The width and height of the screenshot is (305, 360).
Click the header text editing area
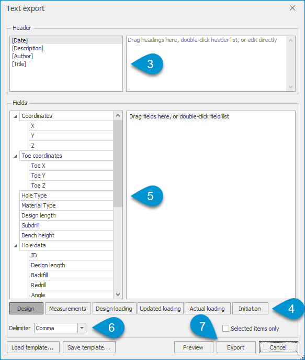point(206,63)
